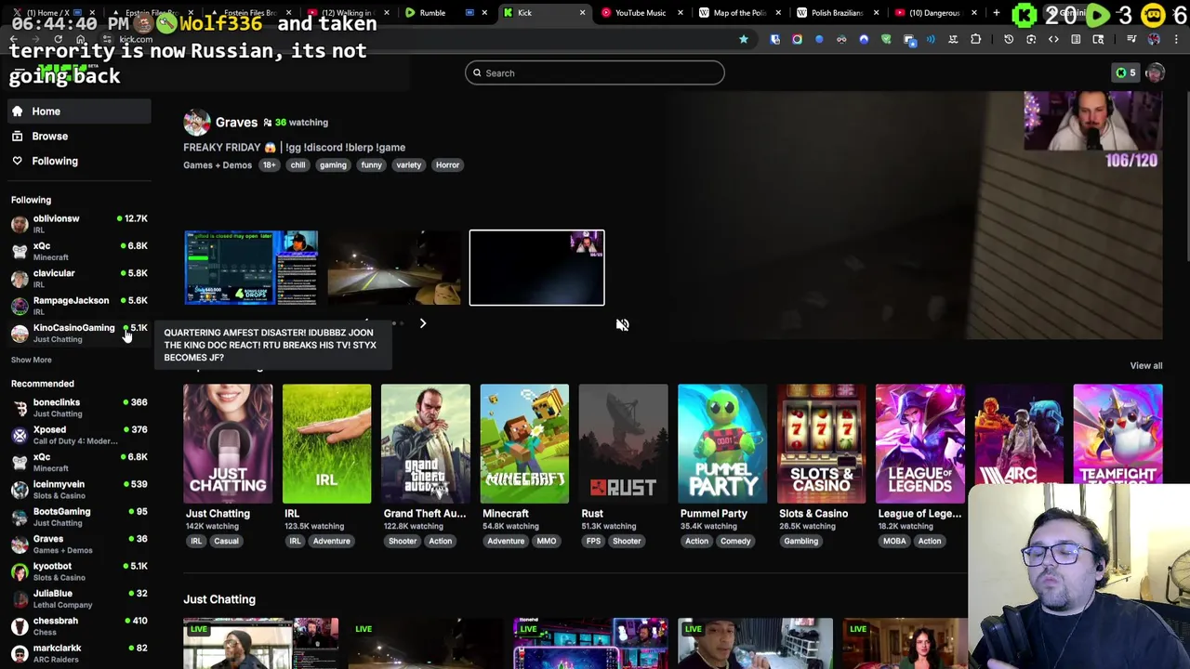Switch to the Map of the Poli browser tab
1190x669 pixels.
(738, 13)
